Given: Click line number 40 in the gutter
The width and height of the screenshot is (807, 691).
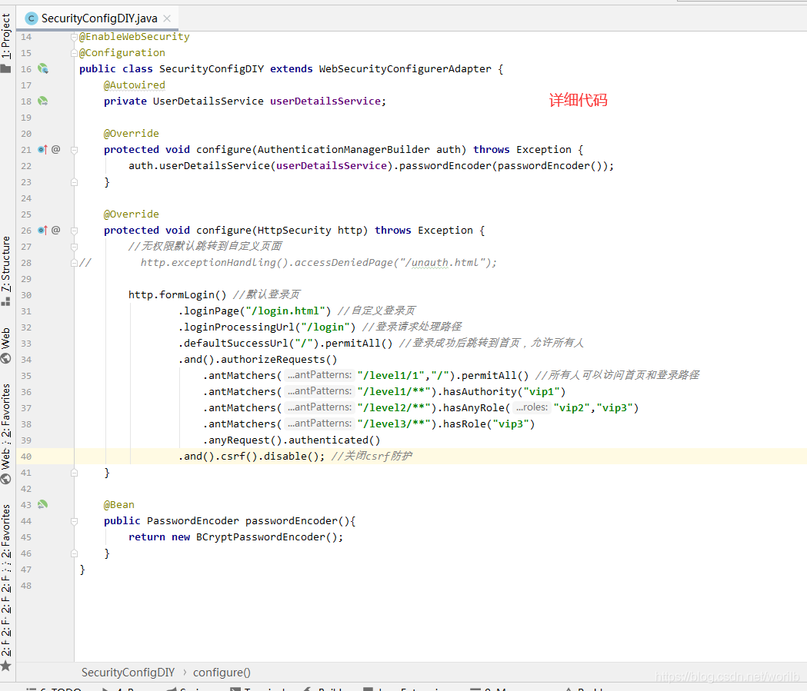Looking at the screenshot, I should click(x=26, y=456).
